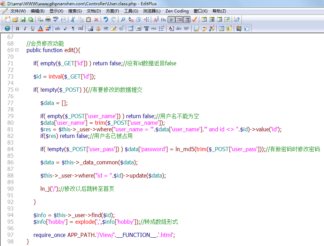This screenshot has height=246, width=324.
Task: Open the 搜索(S) menu
Action: click(75, 11)
